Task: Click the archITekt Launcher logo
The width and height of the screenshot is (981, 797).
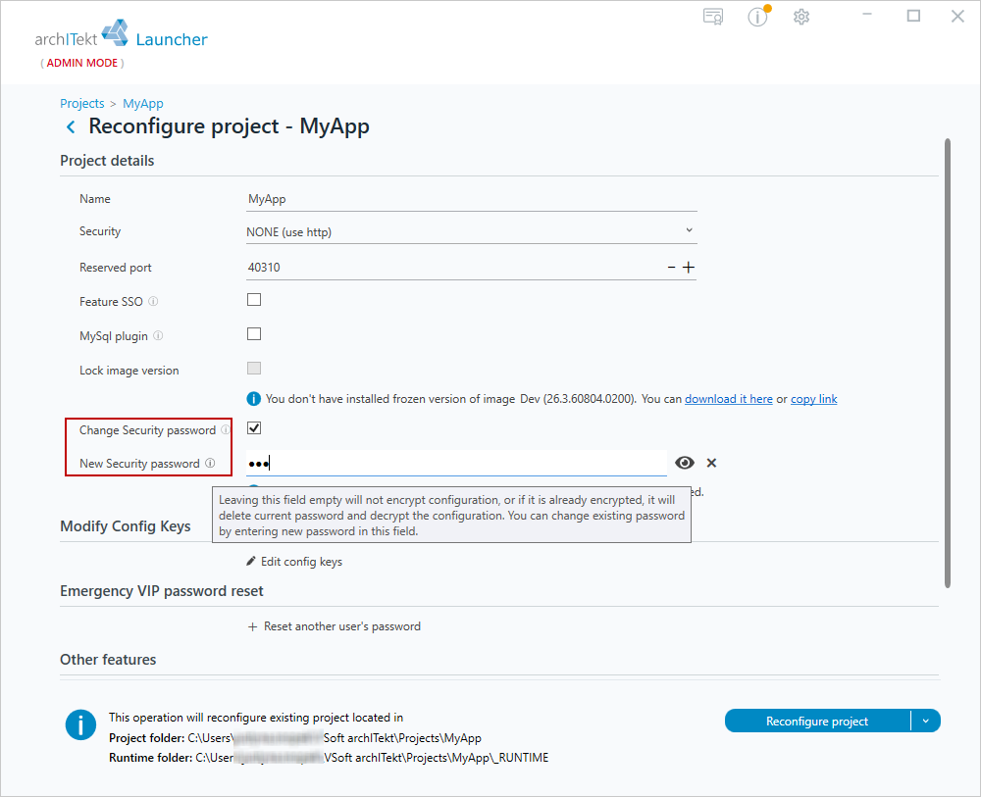Action: tap(122, 35)
